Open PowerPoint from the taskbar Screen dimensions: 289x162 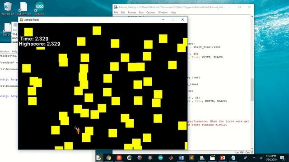tap(223, 158)
